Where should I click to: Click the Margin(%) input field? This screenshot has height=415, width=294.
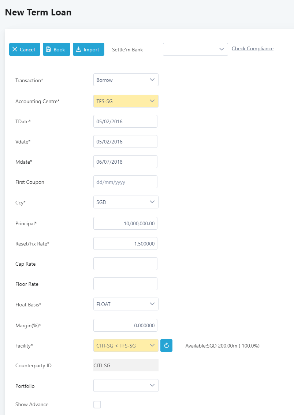(x=125, y=325)
